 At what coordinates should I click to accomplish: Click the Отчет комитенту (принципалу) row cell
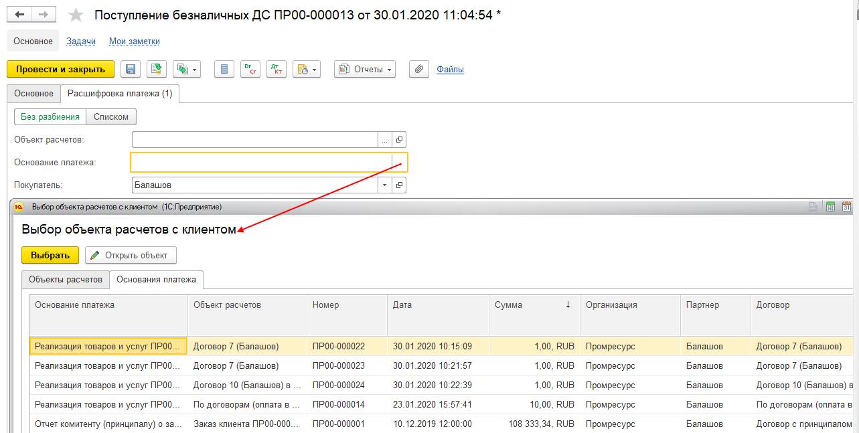pyautogui.click(x=108, y=424)
